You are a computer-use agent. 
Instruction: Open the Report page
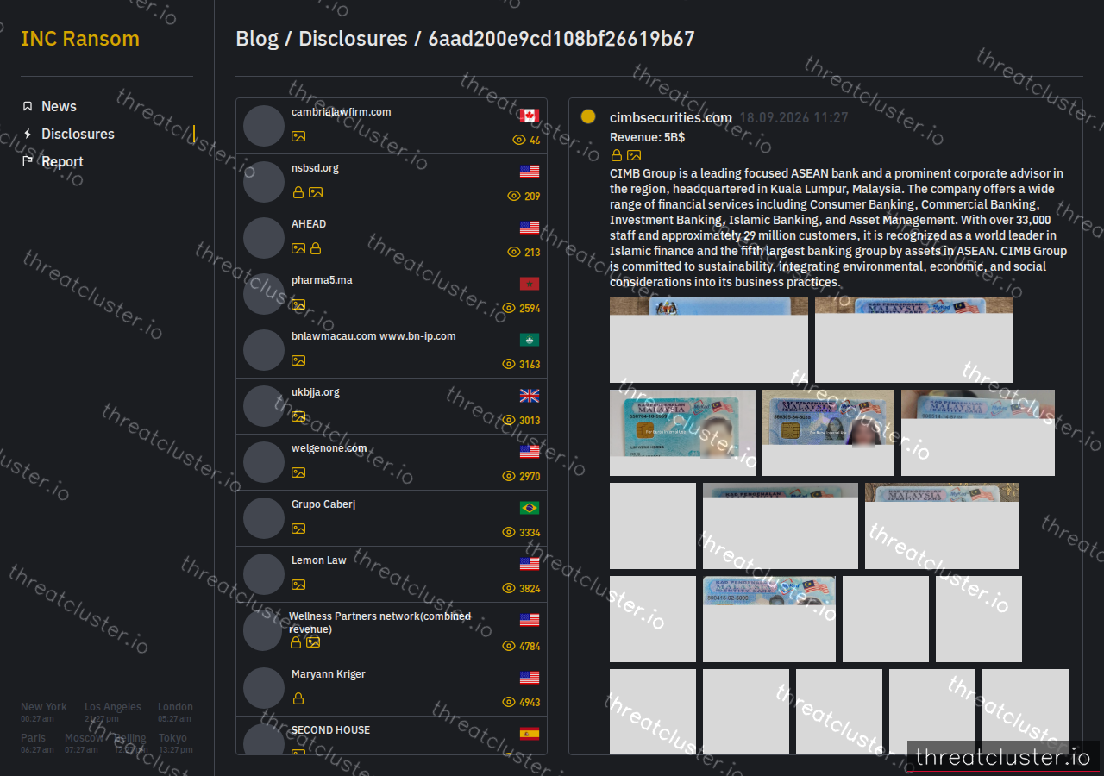(62, 161)
